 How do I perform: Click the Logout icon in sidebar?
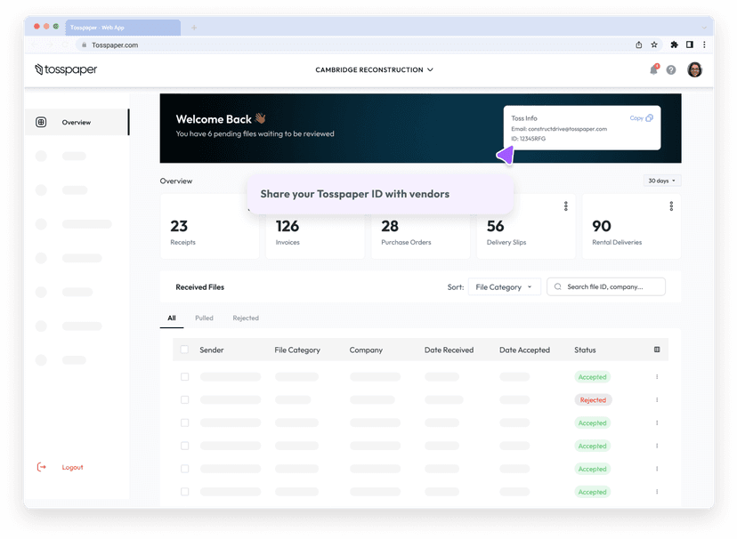click(41, 467)
